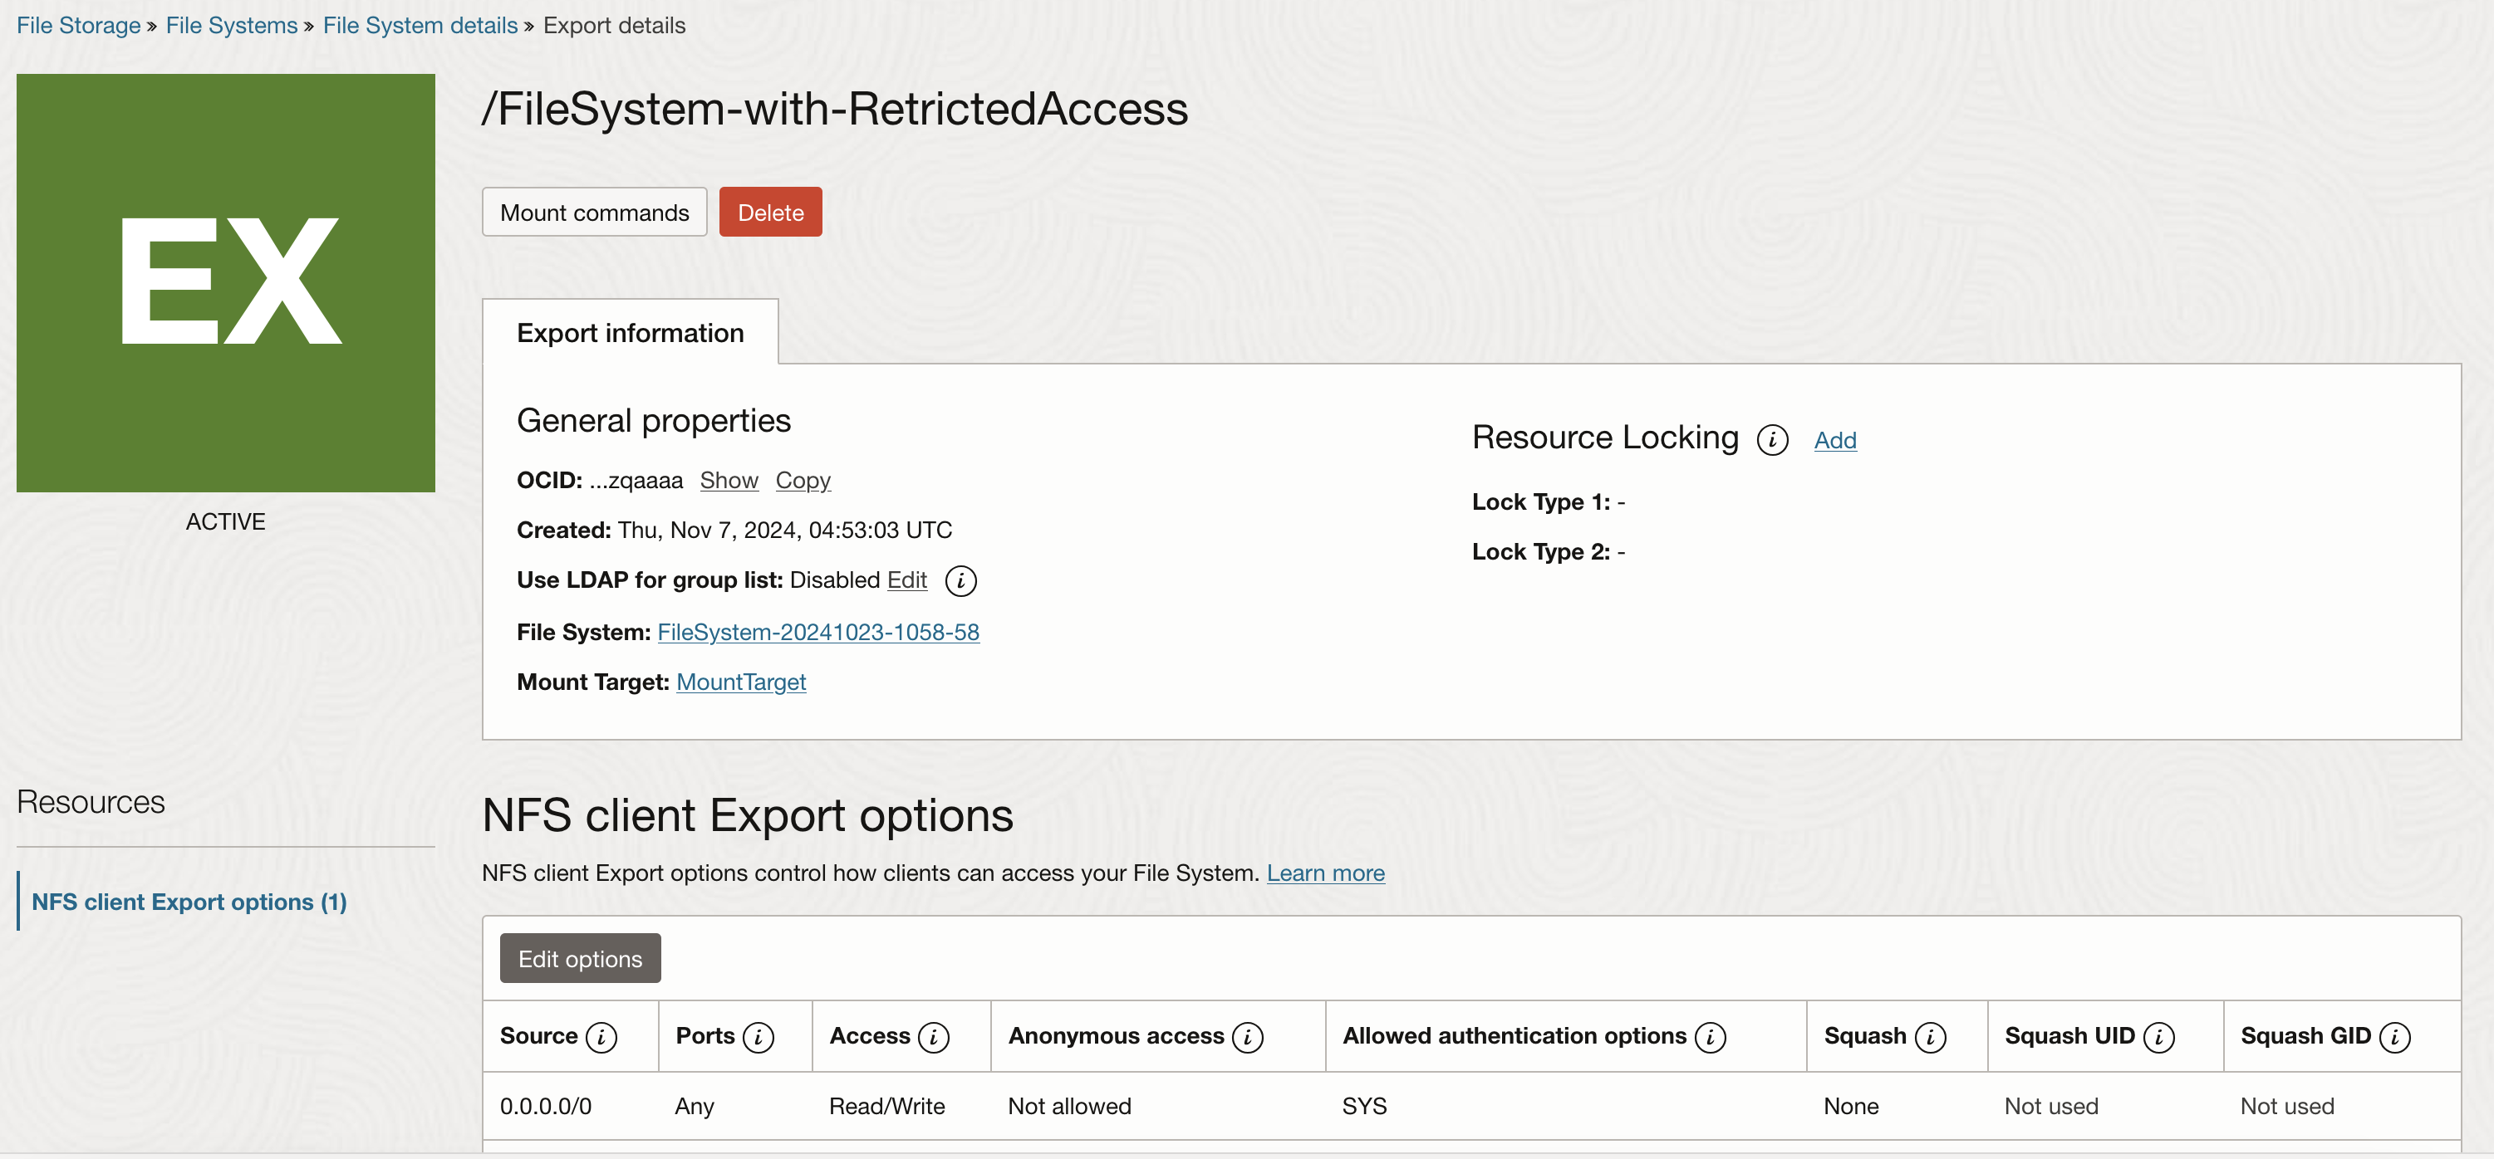Copy the OCID value
Screen dimensions: 2494x1159
click(x=803, y=480)
